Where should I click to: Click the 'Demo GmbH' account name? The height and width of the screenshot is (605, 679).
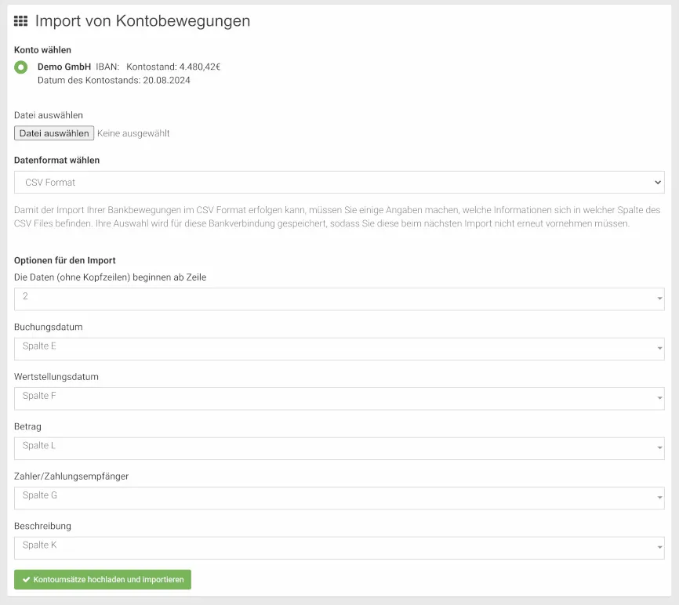[x=64, y=67]
